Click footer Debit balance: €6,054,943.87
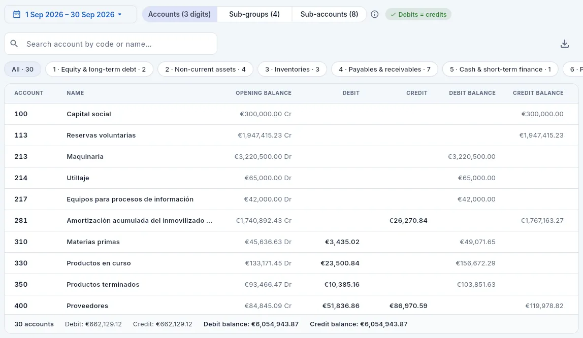Screen dimensions: 583x338 point(251,324)
